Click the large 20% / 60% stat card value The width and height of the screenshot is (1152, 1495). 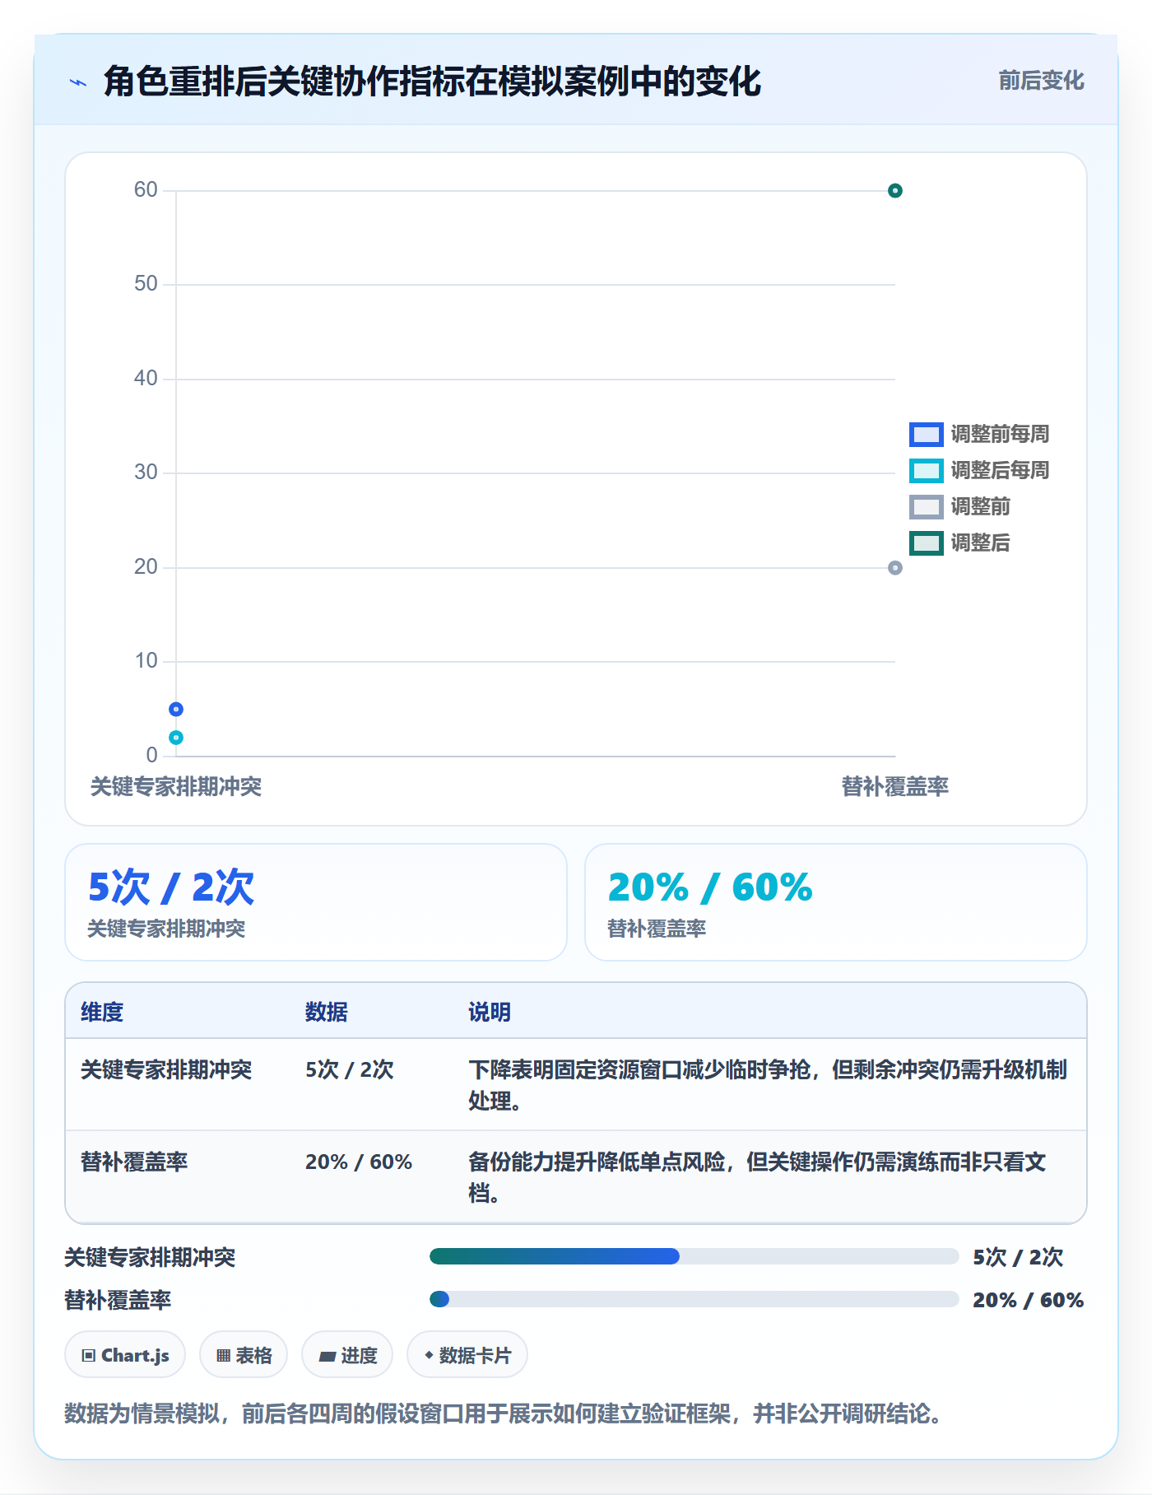[x=710, y=887]
